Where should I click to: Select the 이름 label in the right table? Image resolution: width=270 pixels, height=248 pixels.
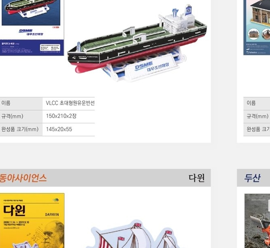tap(251, 103)
